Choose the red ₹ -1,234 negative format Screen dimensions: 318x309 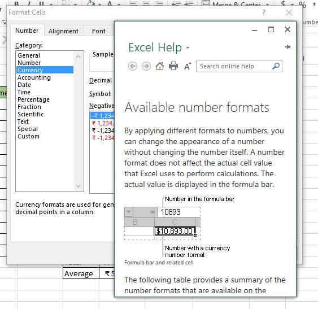click(x=102, y=138)
